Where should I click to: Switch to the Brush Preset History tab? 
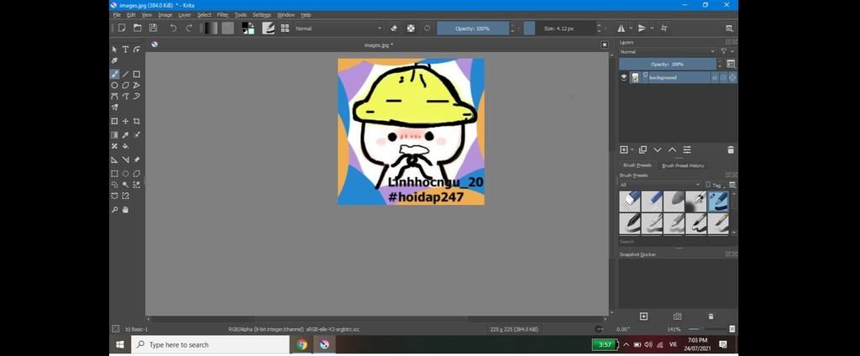click(x=682, y=165)
